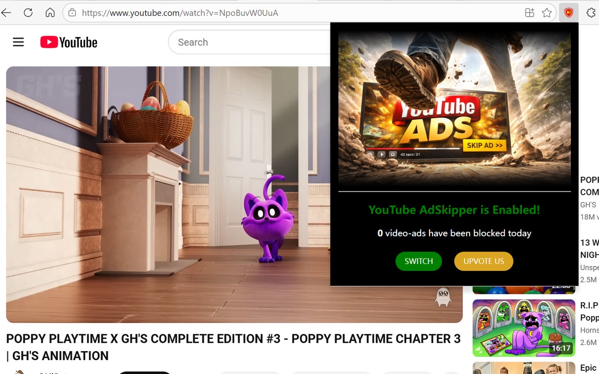Open the GH'S channel link in the sidebar

click(588, 205)
